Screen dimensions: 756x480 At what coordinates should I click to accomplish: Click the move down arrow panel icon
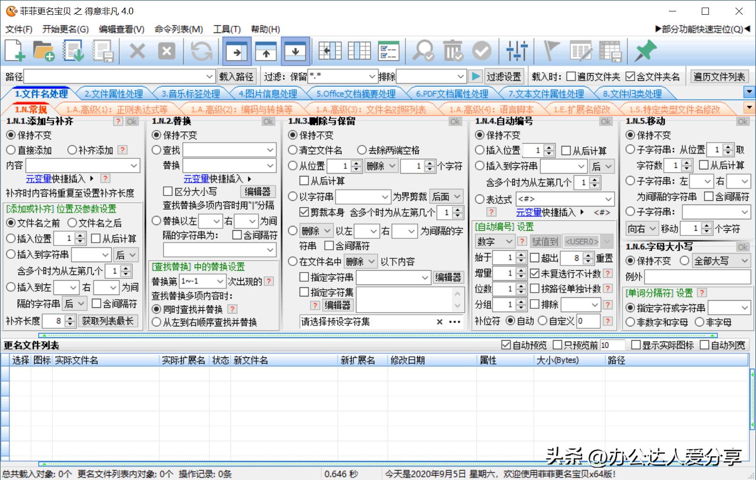(x=295, y=51)
